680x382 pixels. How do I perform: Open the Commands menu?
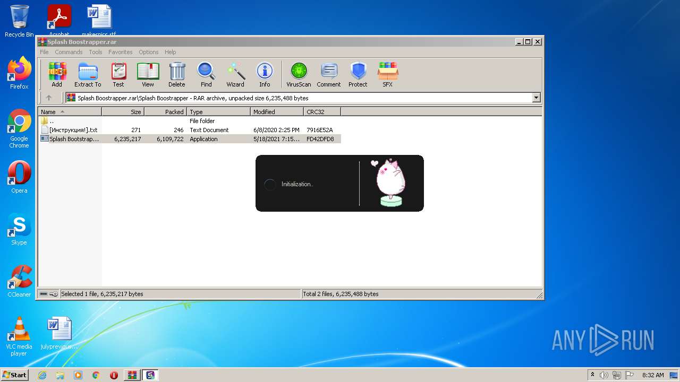(x=69, y=52)
